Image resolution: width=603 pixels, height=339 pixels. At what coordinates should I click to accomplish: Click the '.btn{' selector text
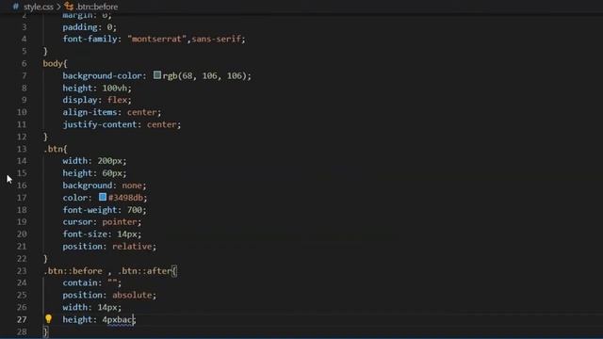[x=55, y=149]
